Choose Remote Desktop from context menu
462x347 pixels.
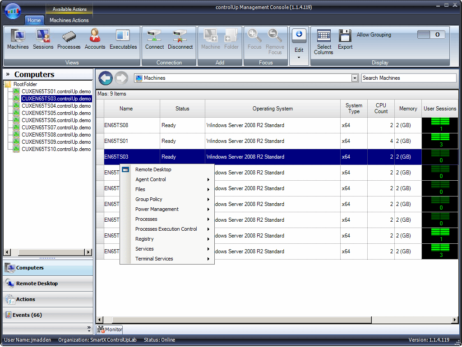pyautogui.click(x=153, y=169)
